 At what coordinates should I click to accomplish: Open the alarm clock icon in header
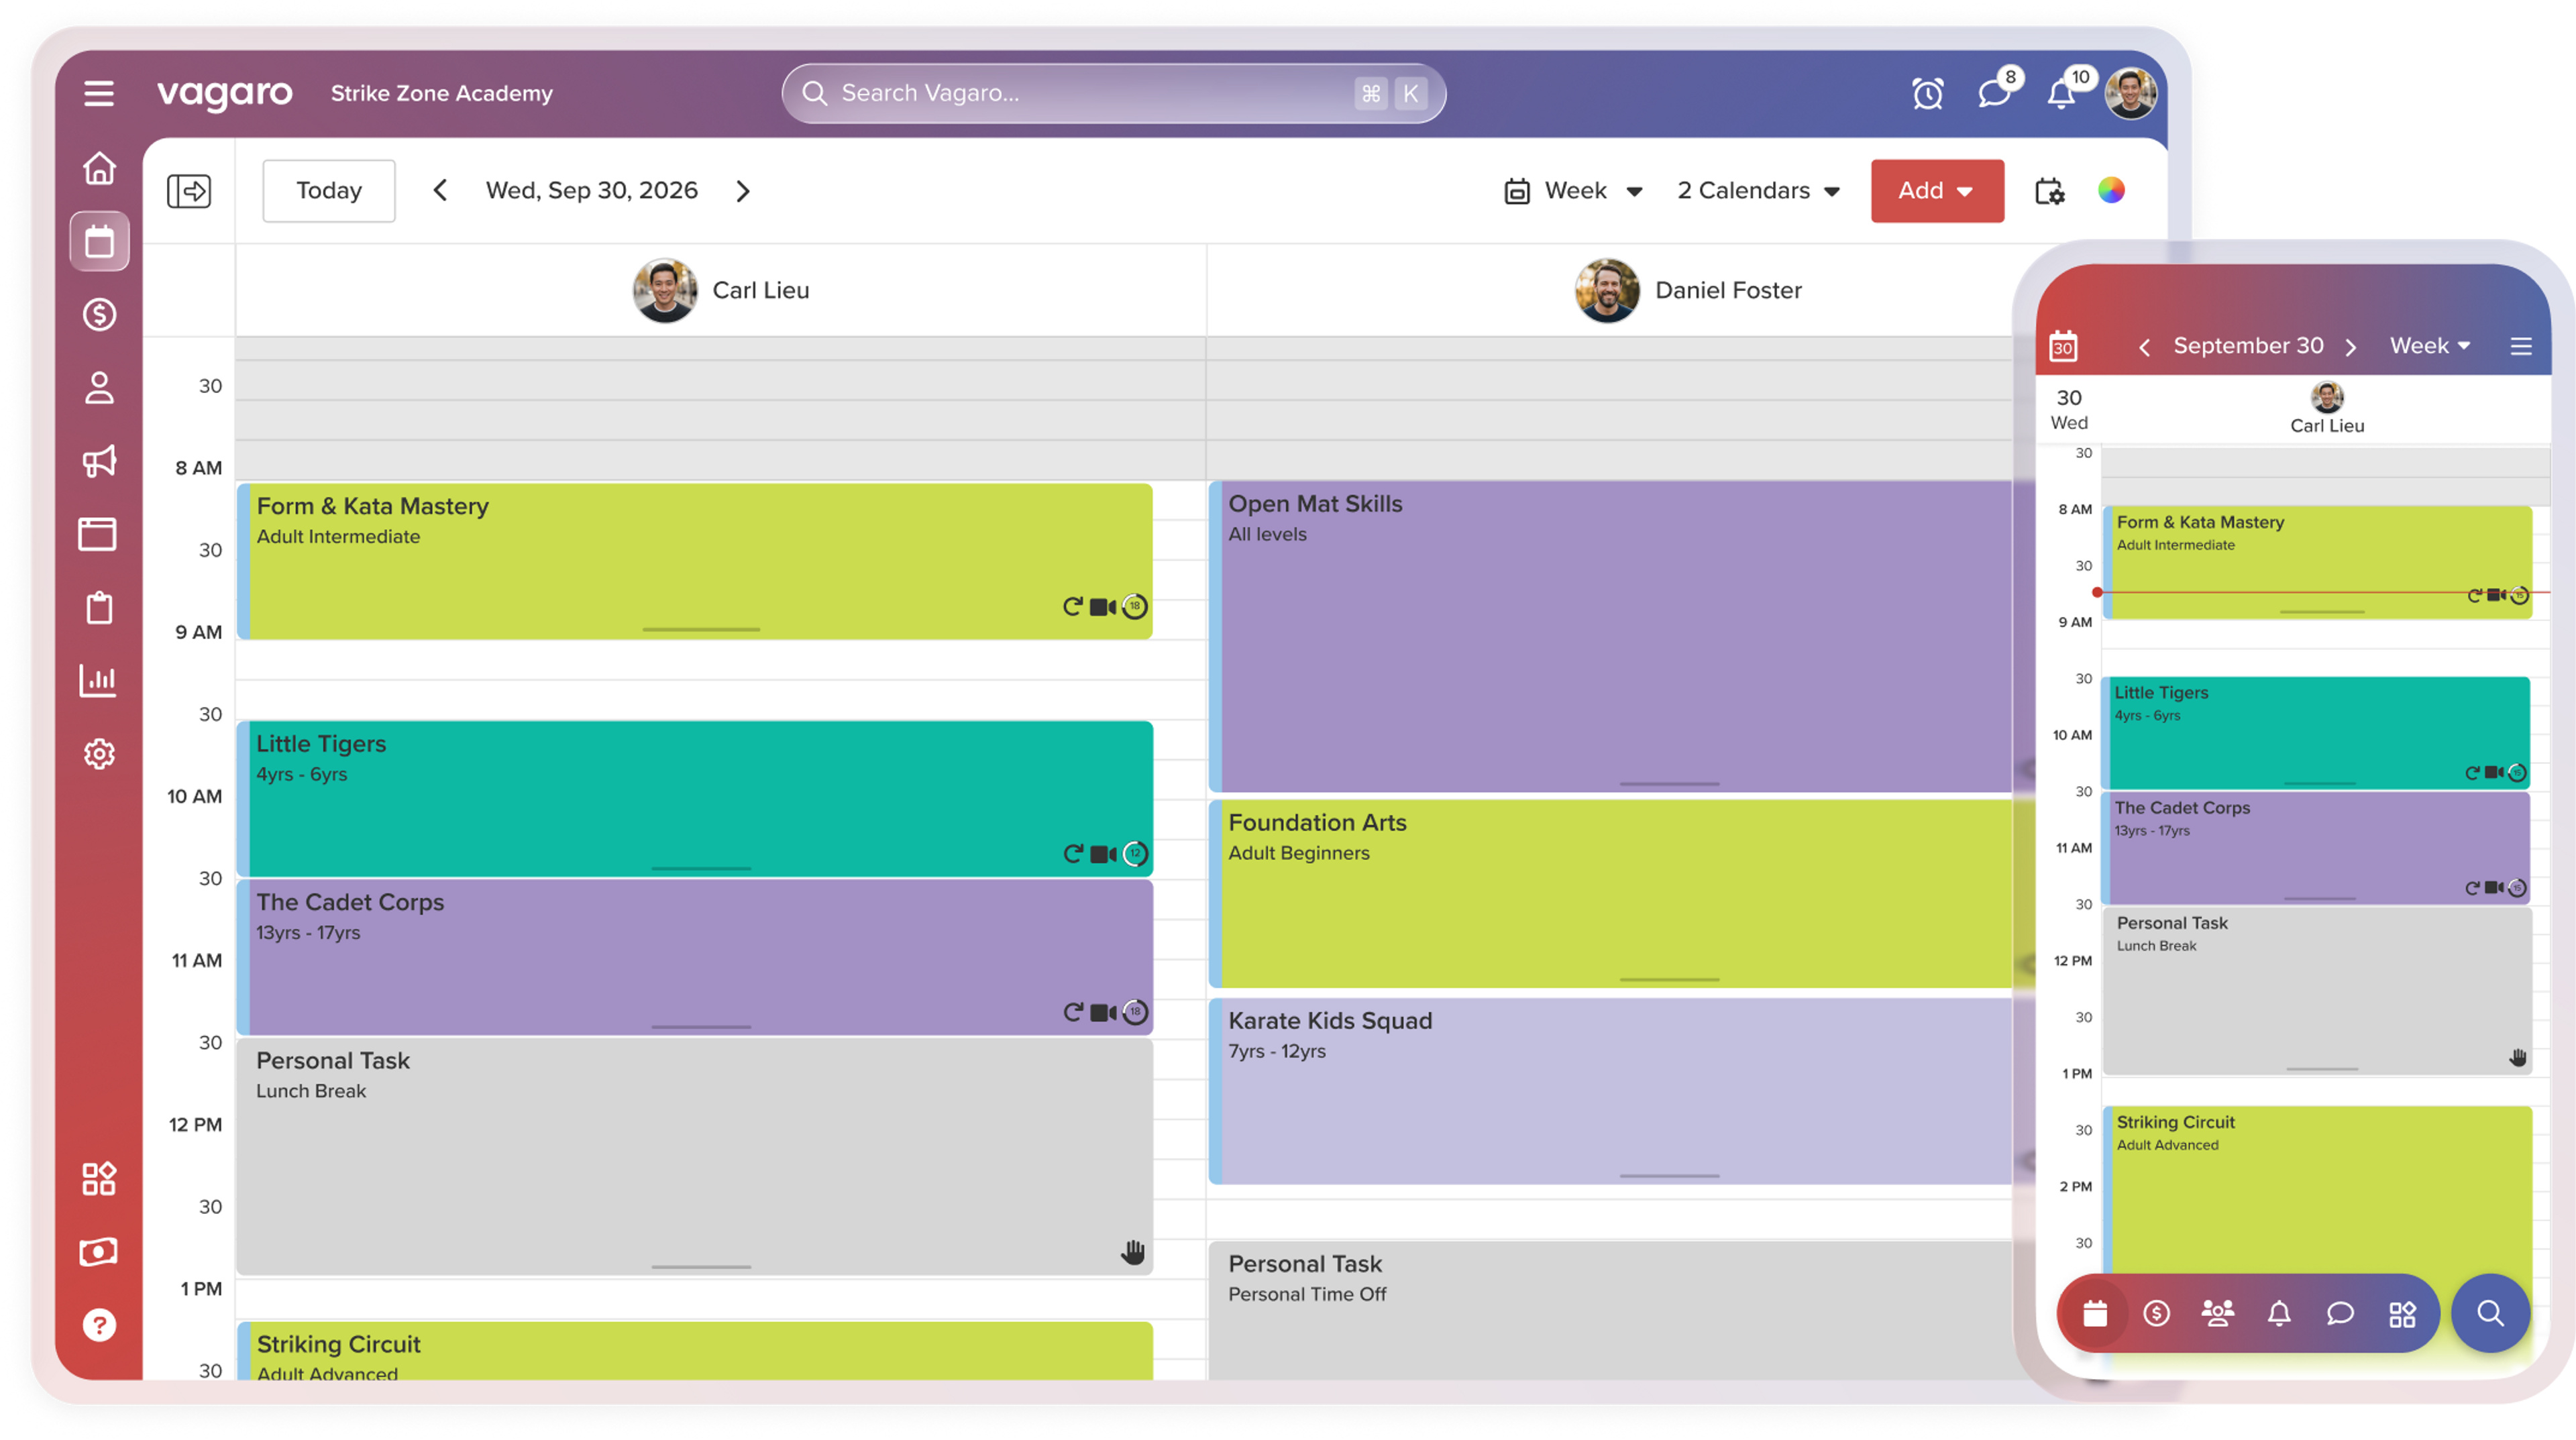(x=1927, y=93)
